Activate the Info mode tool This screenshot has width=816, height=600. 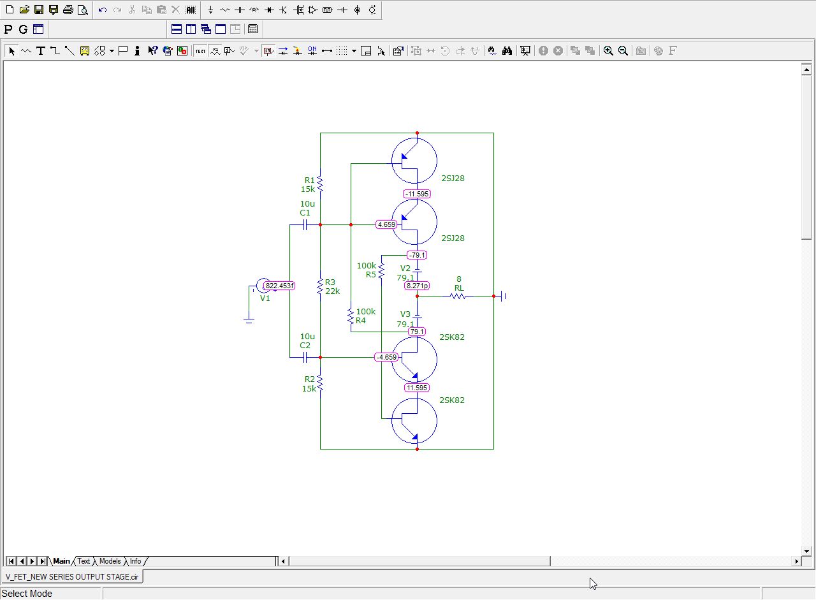pos(138,51)
